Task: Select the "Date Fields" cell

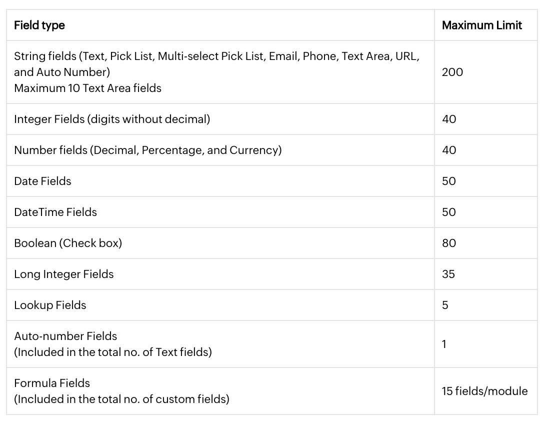Action: [x=42, y=181]
